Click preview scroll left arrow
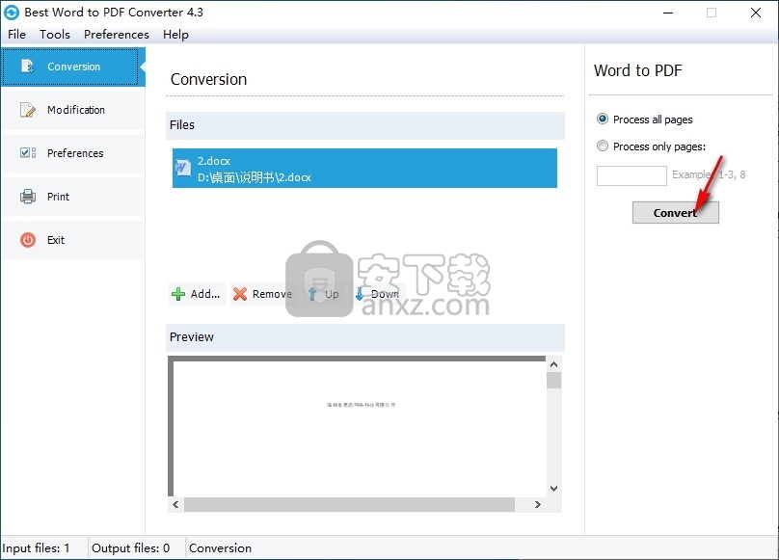This screenshot has width=779, height=560. click(175, 504)
